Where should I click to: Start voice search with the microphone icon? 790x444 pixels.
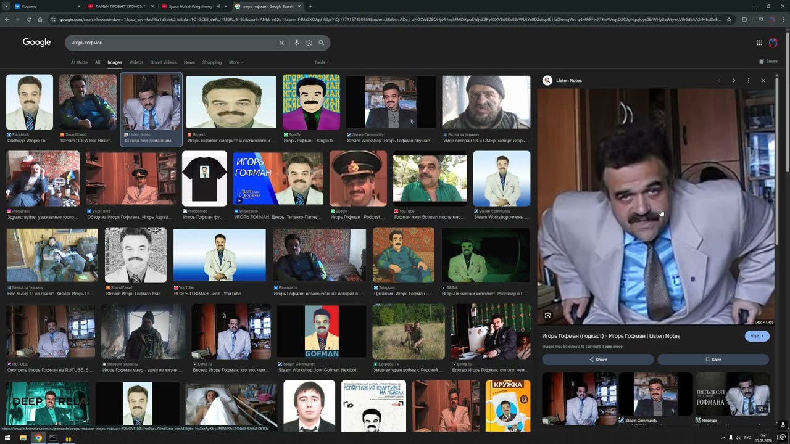tap(297, 43)
